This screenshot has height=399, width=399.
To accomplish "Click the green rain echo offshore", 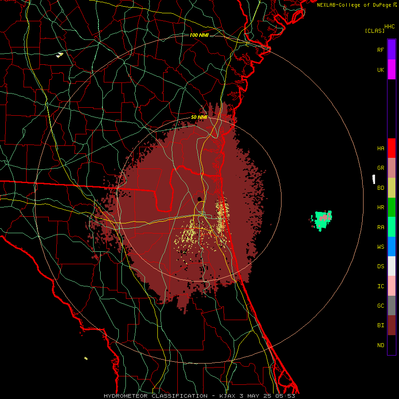I will (322, 220).
